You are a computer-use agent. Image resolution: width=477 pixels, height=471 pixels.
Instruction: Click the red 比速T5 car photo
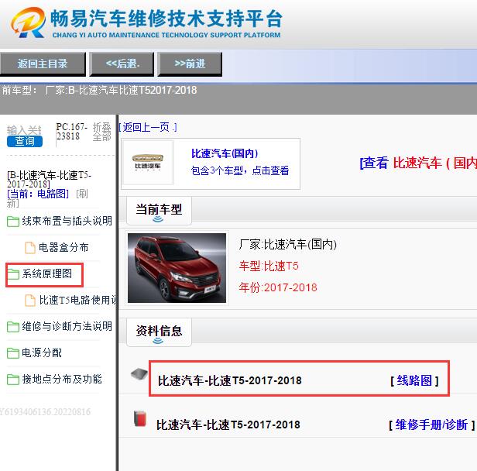[x=177, y=268]
